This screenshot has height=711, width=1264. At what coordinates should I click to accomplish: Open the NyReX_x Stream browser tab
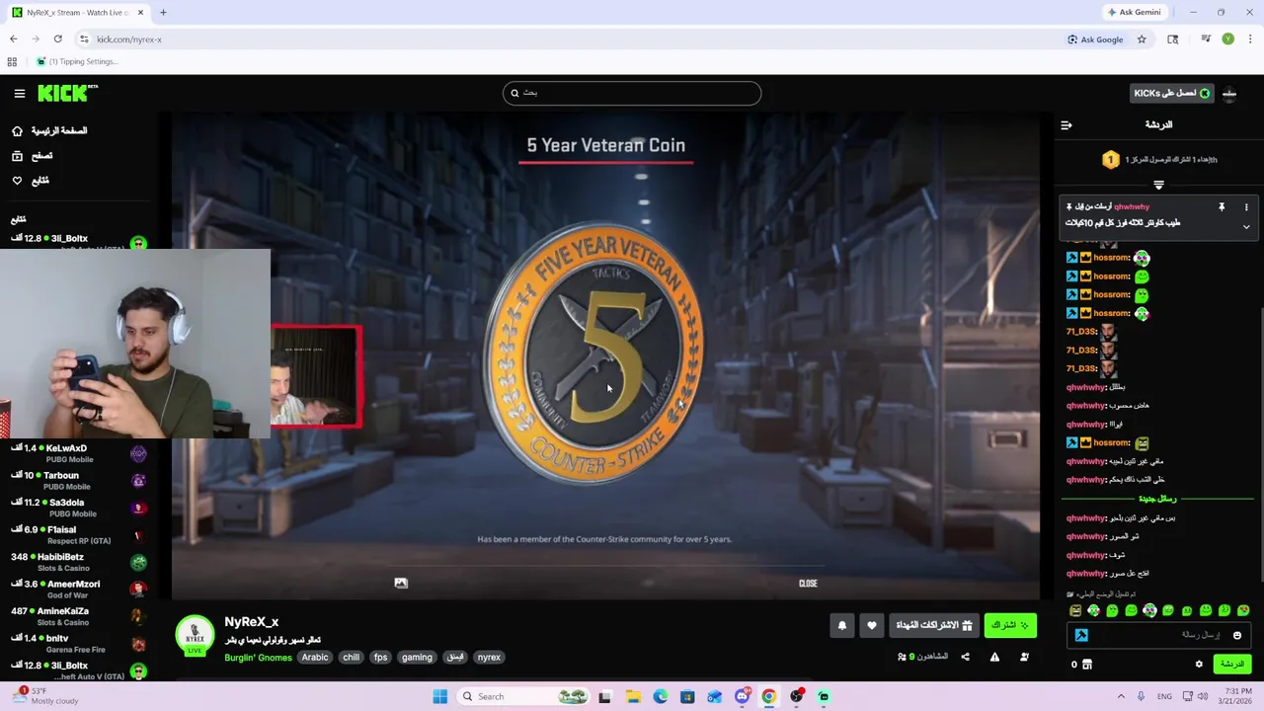click(77, 12)
